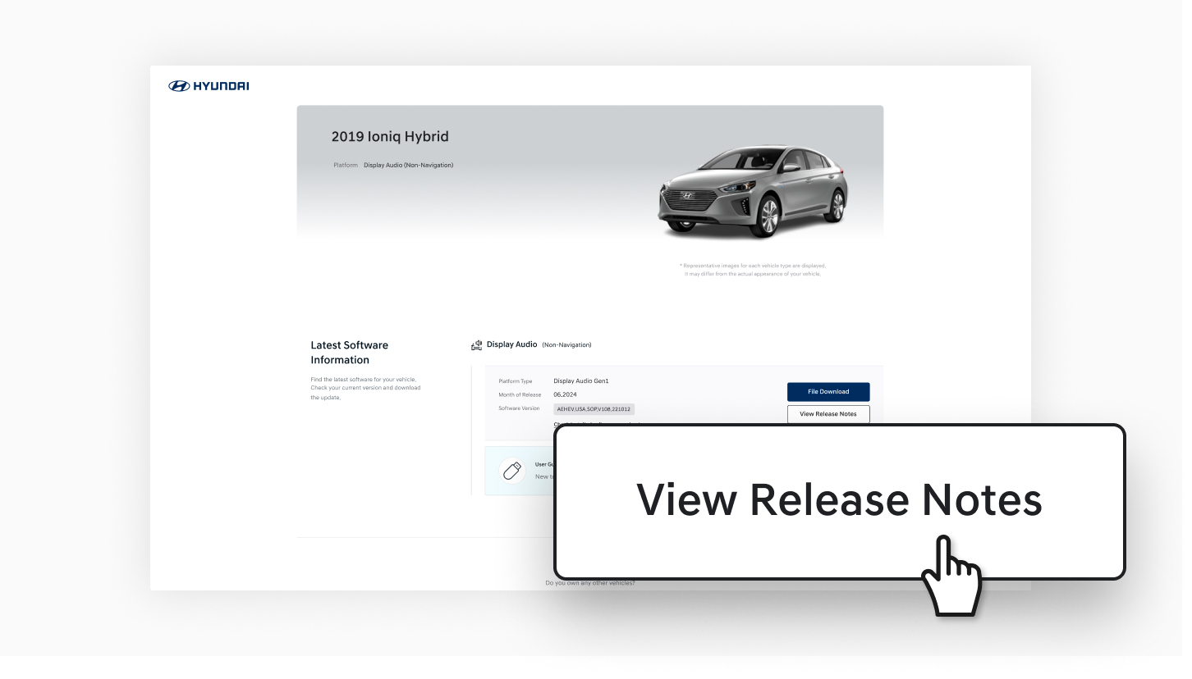The height and width of the screenshot is (679, 1192).
Task: Click the small View Release Notes button
Action: (x=828, y=414)
